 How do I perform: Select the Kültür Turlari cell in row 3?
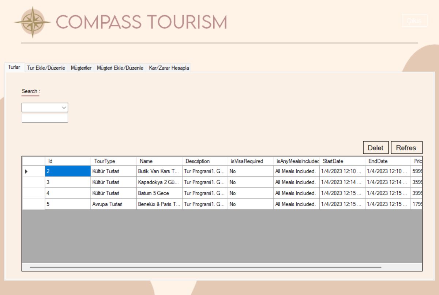(x=113, y=182)
